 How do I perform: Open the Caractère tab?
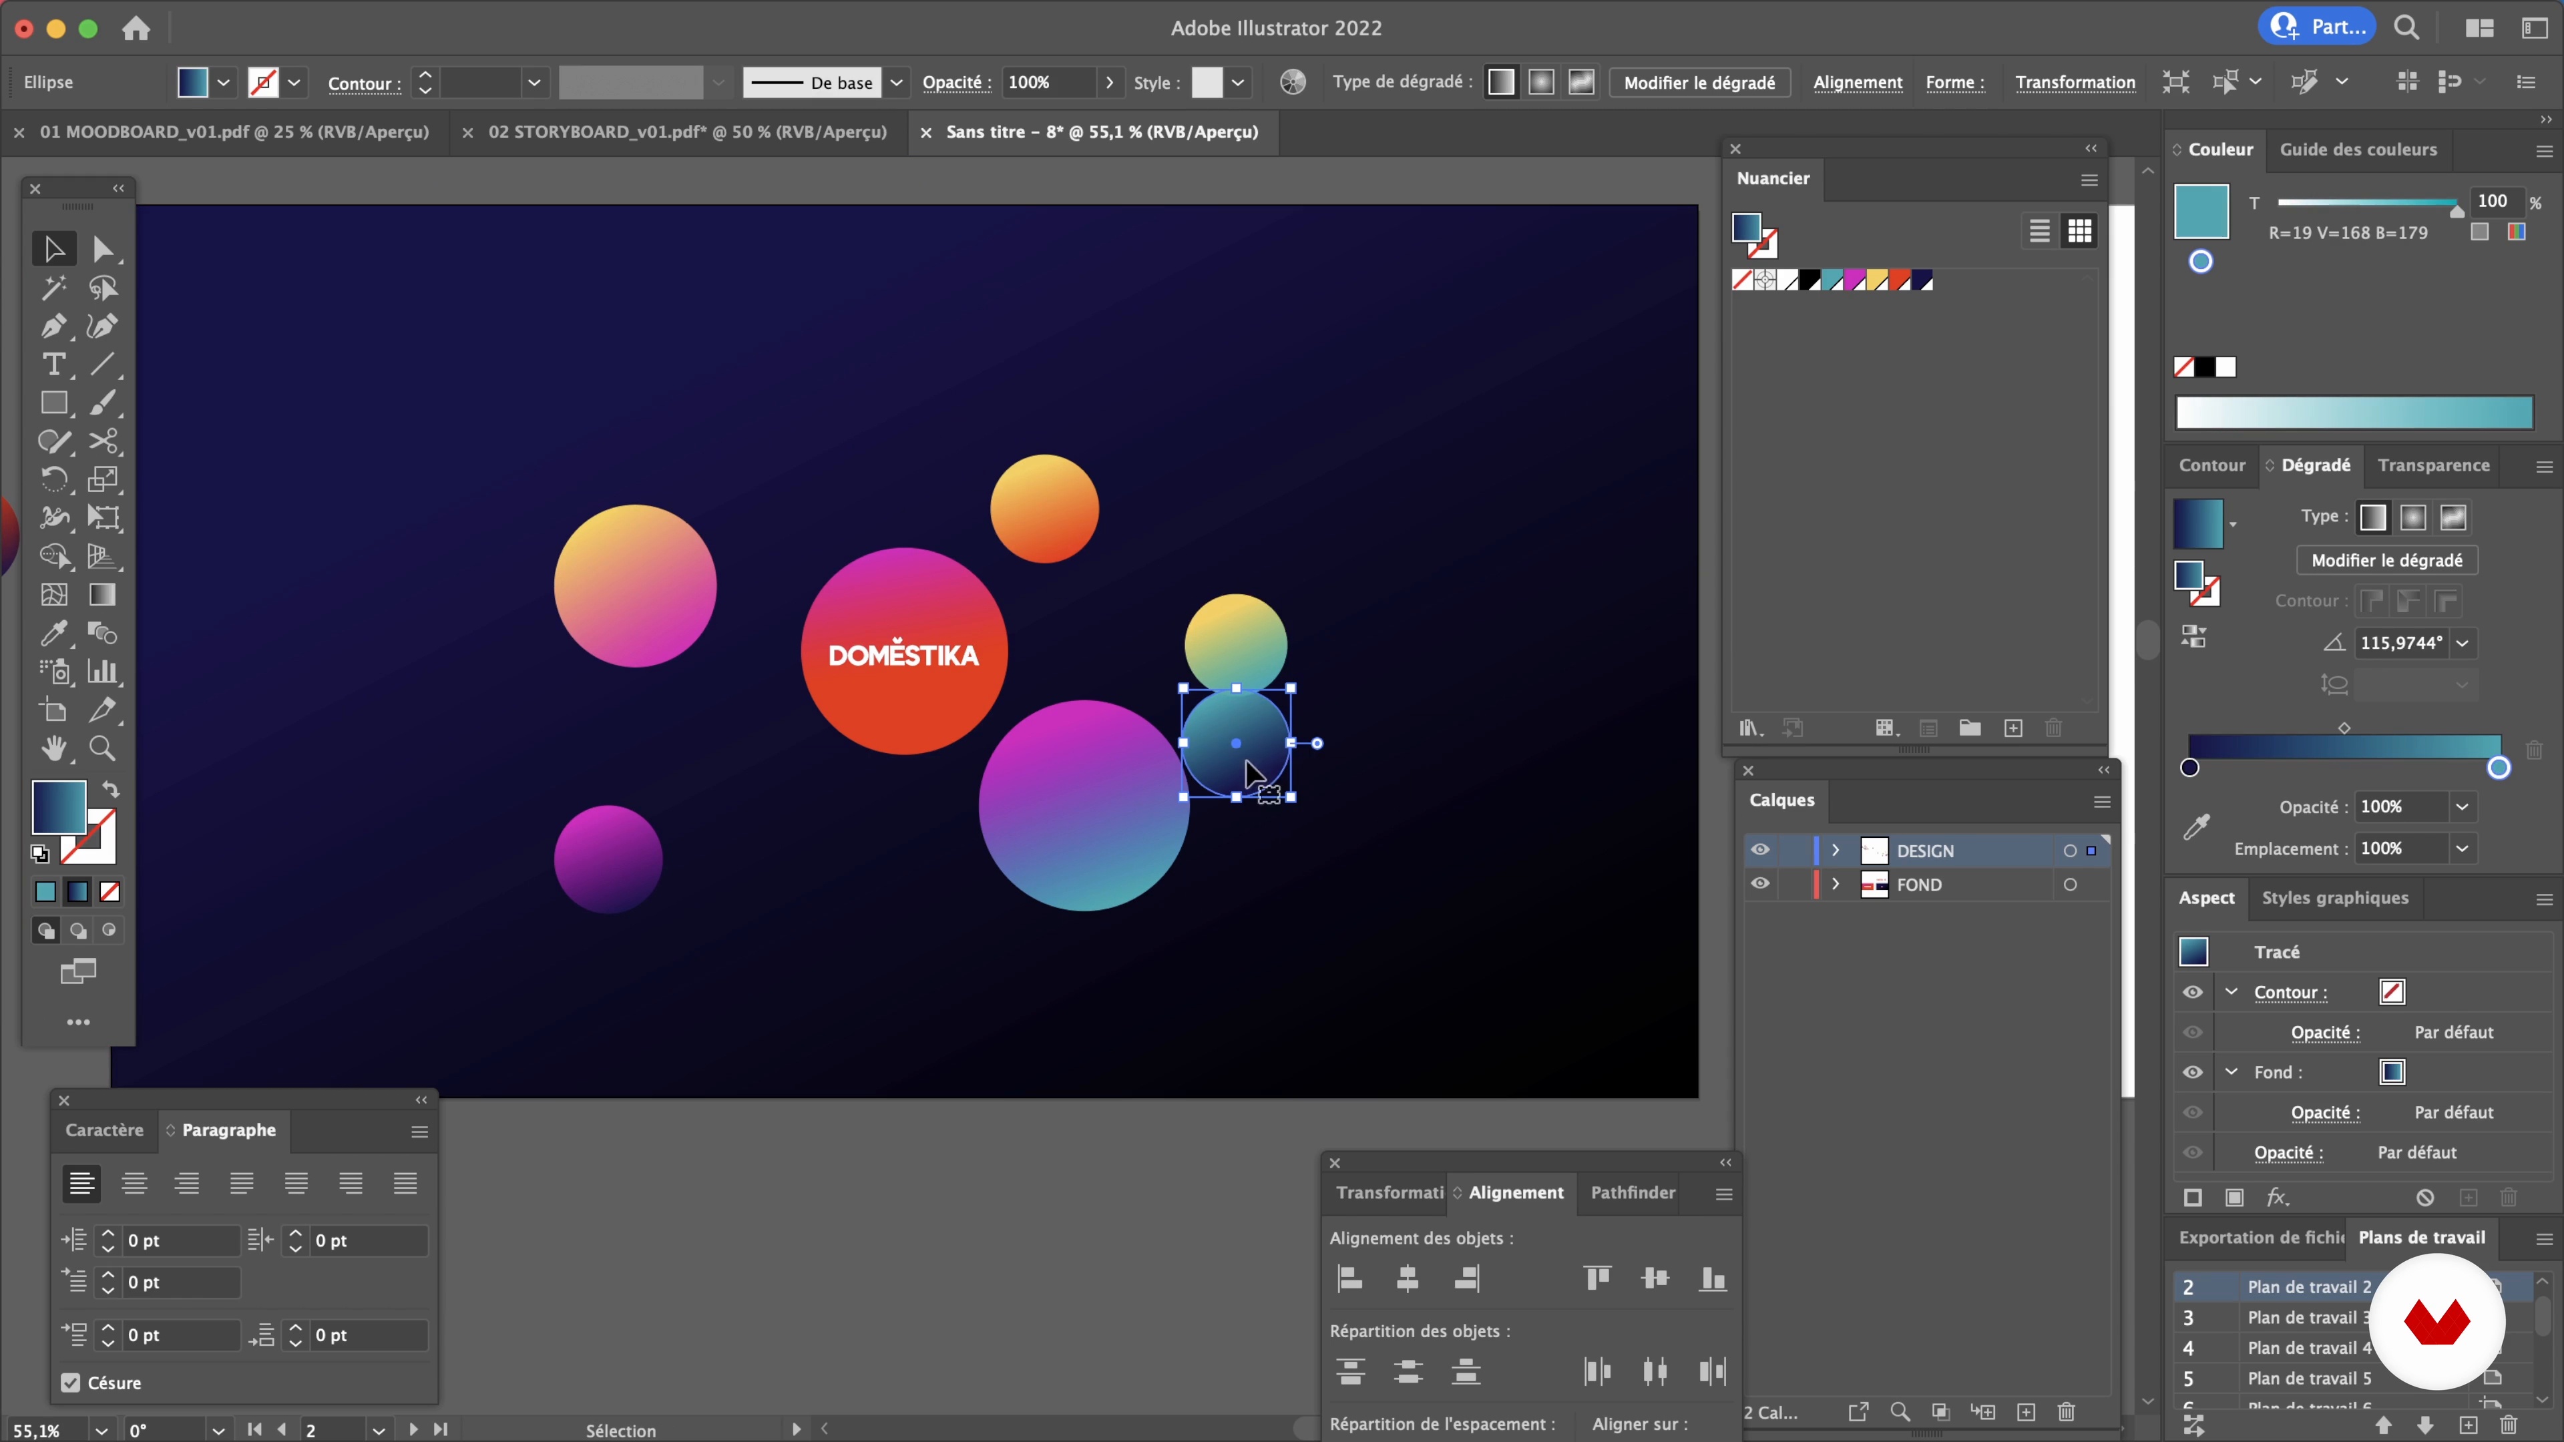tap(105, 1130)
